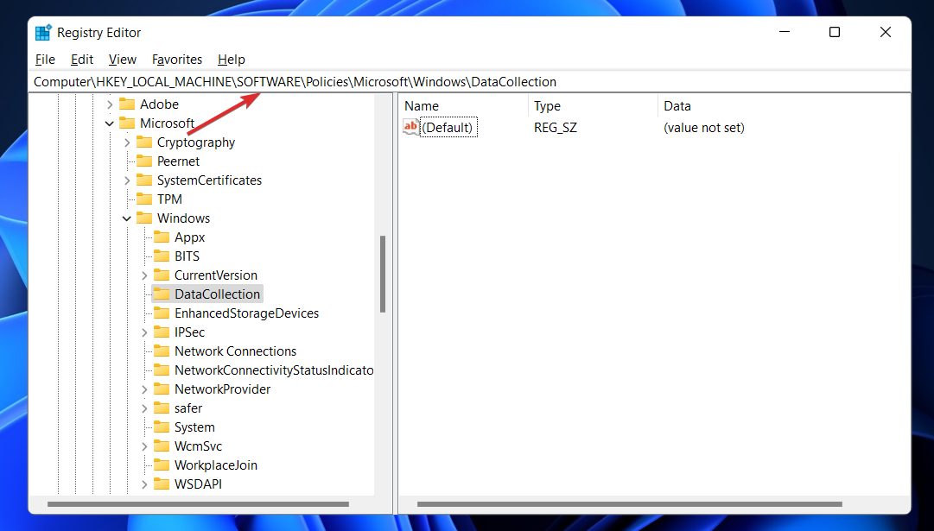The height and width of the screenshot is (531, 934).
Task: Click the IPSec folder icon
Action: click(x=162, y=332)
